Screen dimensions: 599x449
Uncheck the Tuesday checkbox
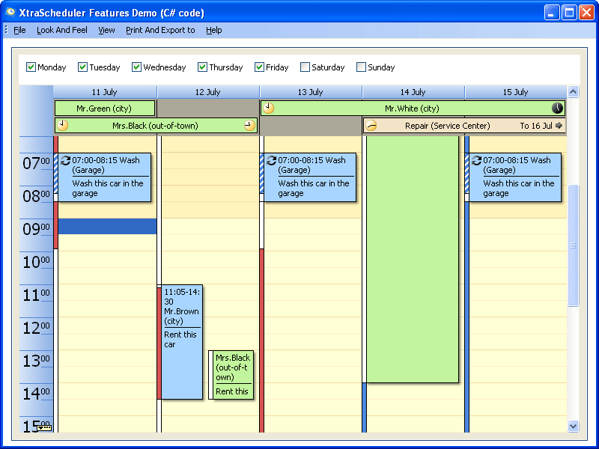[x=82, y=67]
